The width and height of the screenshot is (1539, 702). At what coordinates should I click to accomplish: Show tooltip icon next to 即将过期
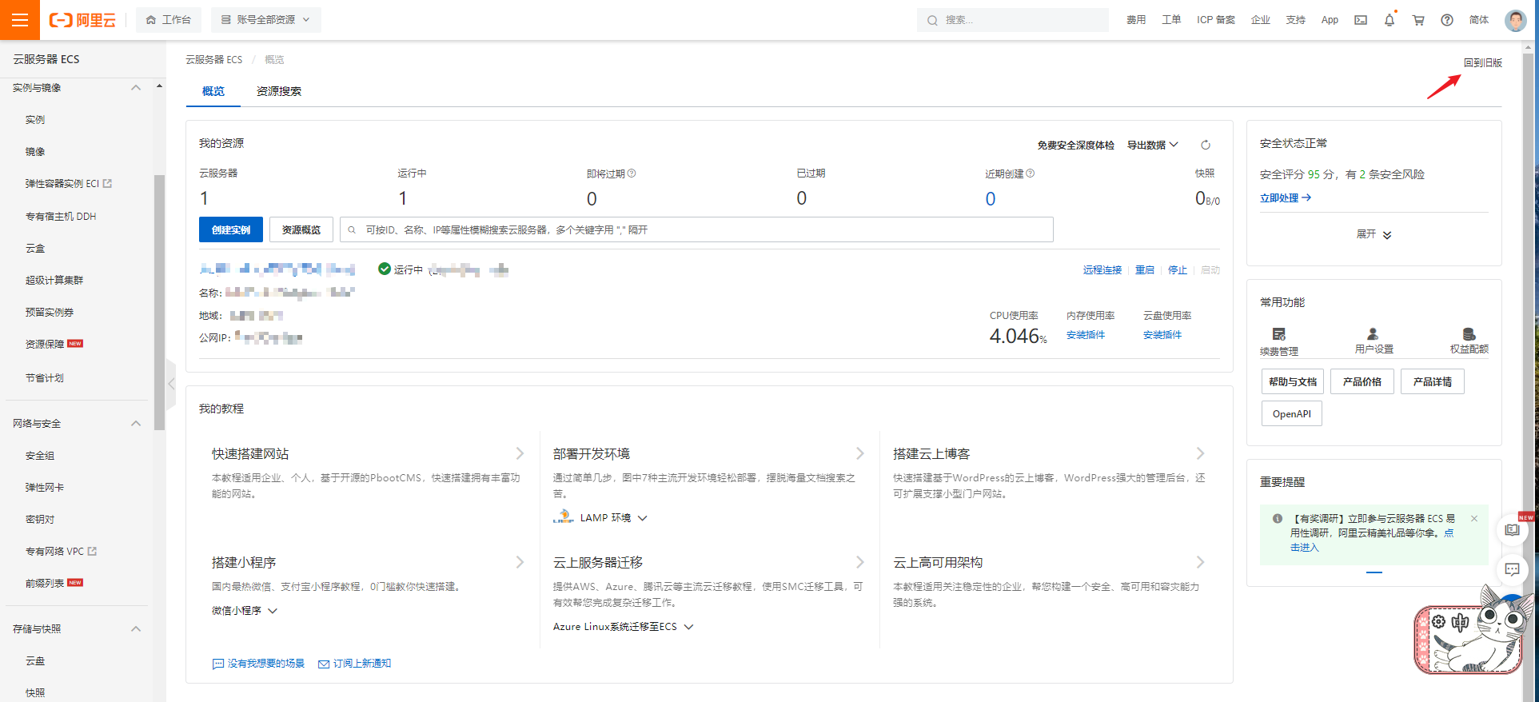632,174
